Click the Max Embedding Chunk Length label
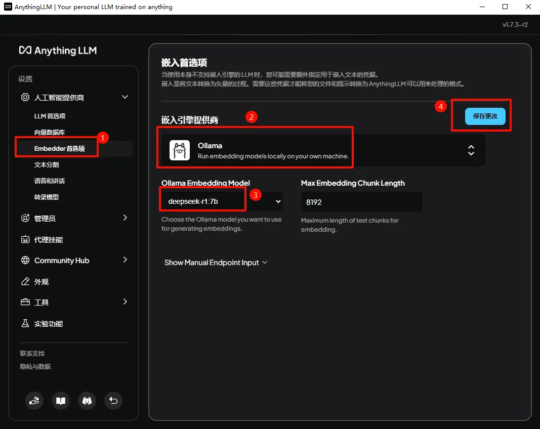The image size is (540, 429). point(353,183)
